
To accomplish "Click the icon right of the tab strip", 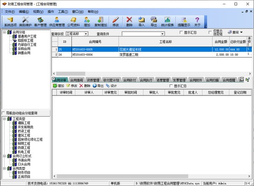I will point(247,79).
